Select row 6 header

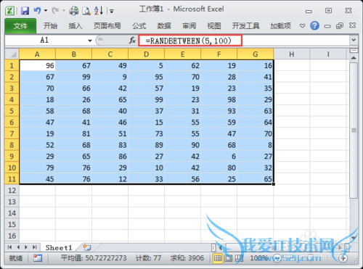(x=12, y=123)
